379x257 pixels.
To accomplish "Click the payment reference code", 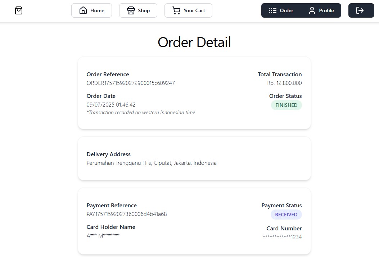I will point(127,214).
